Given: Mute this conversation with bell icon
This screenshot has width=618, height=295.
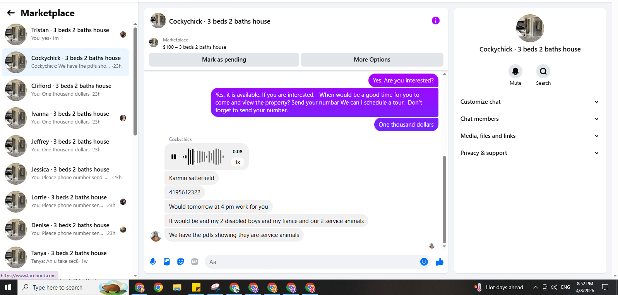Looking at the screenshot, I should click(515, 71).
